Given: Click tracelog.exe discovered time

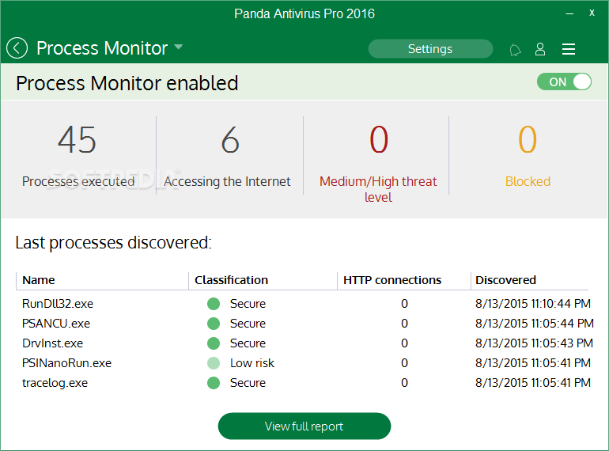Looking at the screenshot, I should (533, 383).
